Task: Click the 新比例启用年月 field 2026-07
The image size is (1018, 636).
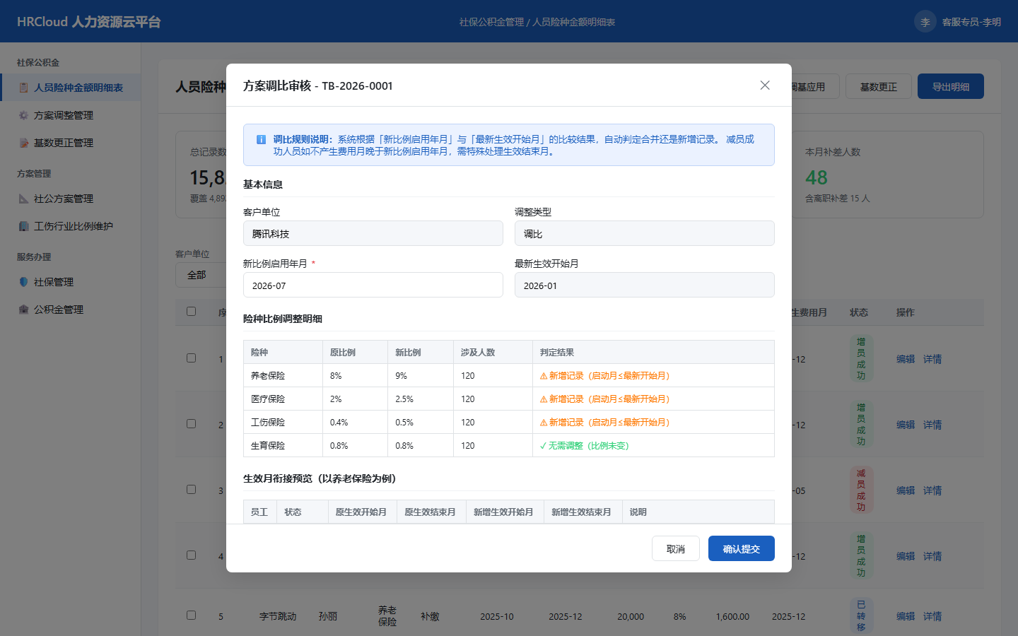Action: pyautogui.click(x=373, y=285)
